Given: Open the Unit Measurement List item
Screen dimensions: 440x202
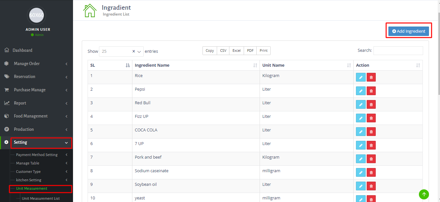Looking at the screenshot, I should (x=41, y=198).
